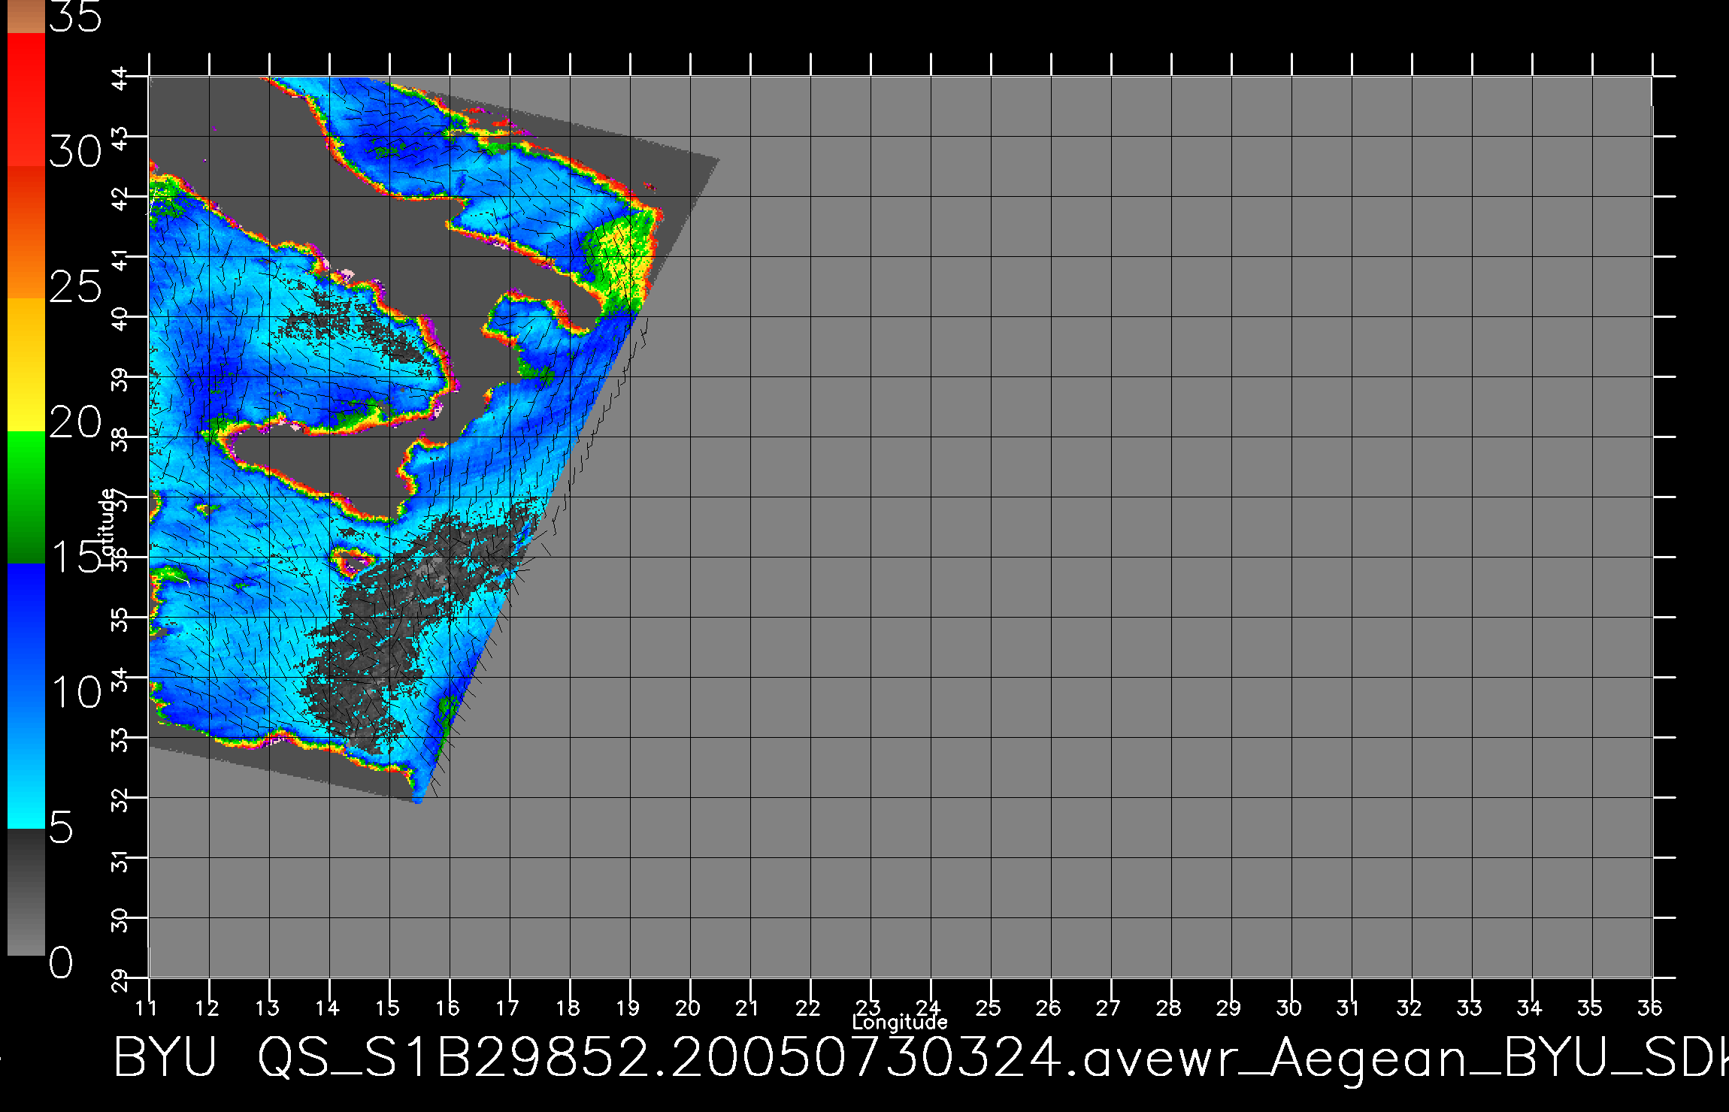Select the colorbar scale value 0

click(61, 962)
